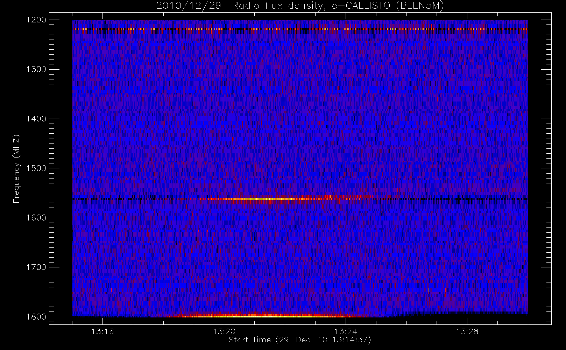The image size is (566, 350).
Task: Click the 13:28 time tick label
Action: click(x=467, y=331)
